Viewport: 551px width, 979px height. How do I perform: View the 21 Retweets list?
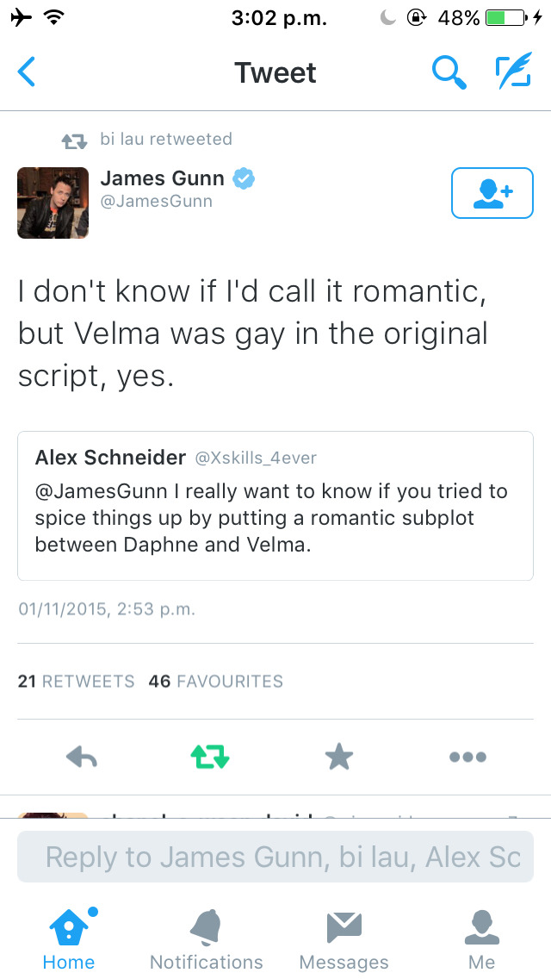point(76,681)
